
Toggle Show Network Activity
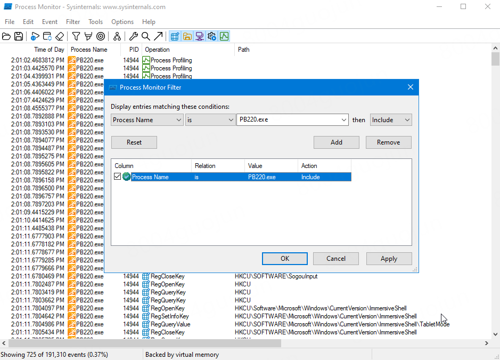click(200, 36)
